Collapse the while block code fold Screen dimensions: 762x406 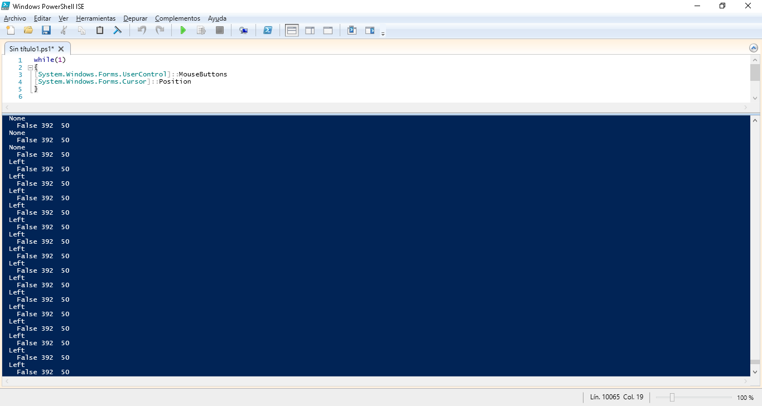(30, 67)
